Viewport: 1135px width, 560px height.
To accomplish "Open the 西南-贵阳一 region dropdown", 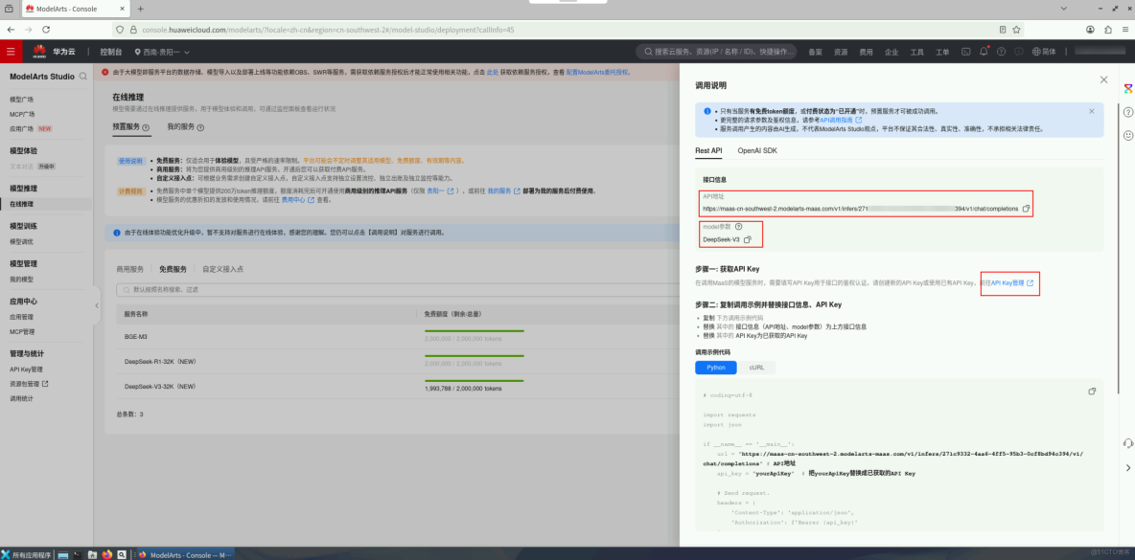I will click(159, 53).
